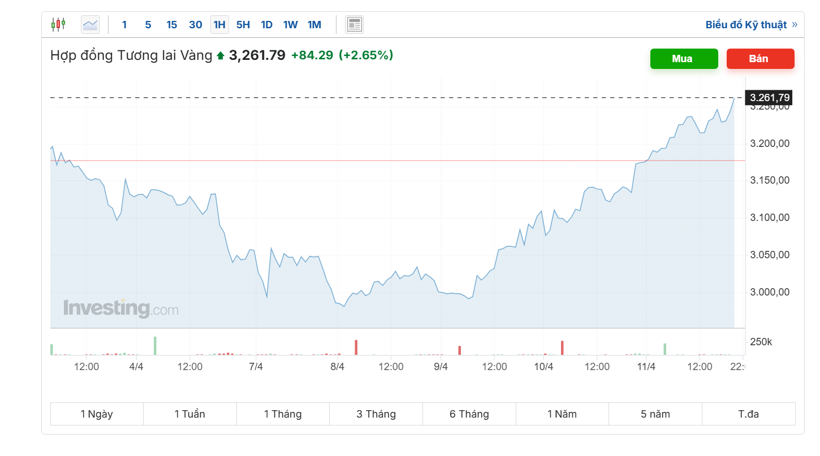Open the news overlay icon

coord(355,24)
